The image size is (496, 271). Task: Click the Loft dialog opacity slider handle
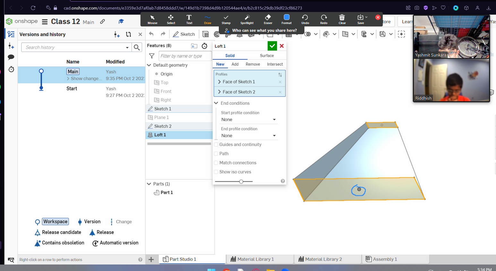(241, 182)
